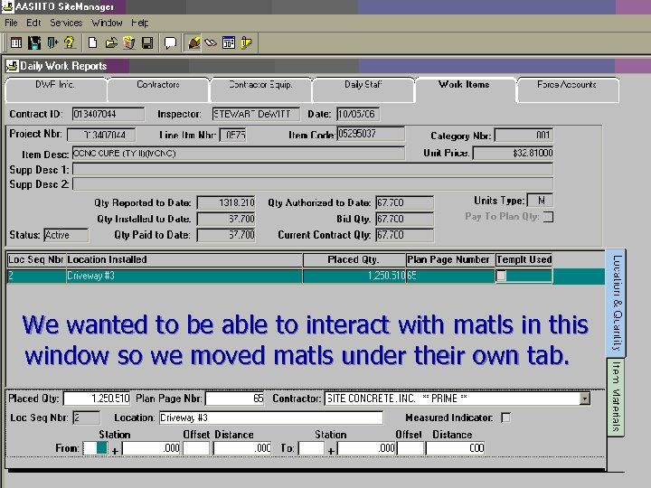Select the Work Items tab
The width and height of the screenshot is (651, 488).
[x=465, y=89]
